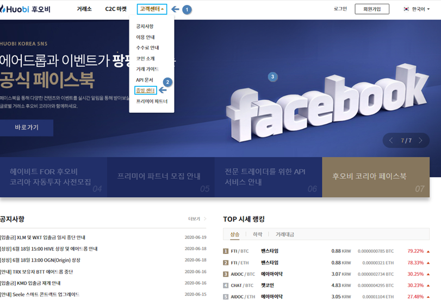Open 프리미어 파트너 from the menu
The width and height of the screenshot is (441, 305).
tap(152, 101)
